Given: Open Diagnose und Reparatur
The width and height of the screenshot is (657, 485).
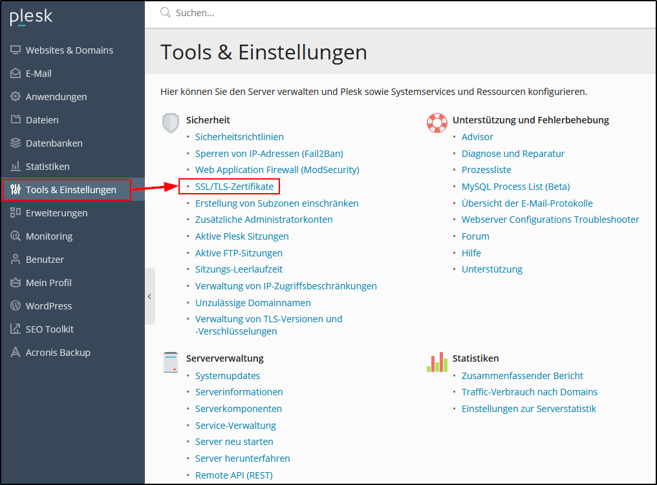Looking at the screenshot, I should [513, 153].
